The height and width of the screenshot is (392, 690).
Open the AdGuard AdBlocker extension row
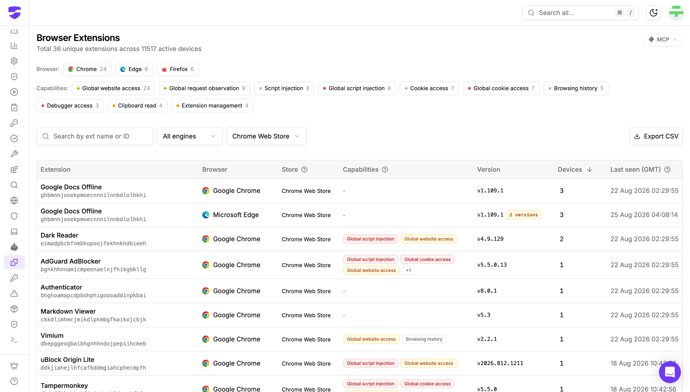pyautogui.click(x=360, y=265)
